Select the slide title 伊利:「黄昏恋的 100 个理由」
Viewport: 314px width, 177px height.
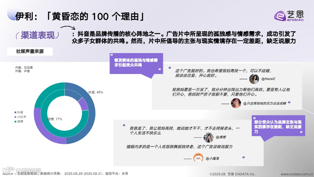click(80, 16)
